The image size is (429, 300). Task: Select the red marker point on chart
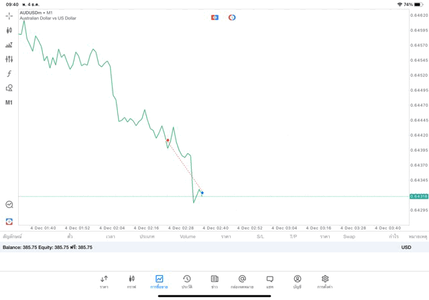point(168,140)
